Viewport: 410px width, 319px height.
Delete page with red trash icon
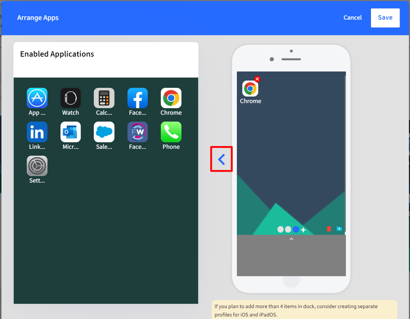pos(329,229)
